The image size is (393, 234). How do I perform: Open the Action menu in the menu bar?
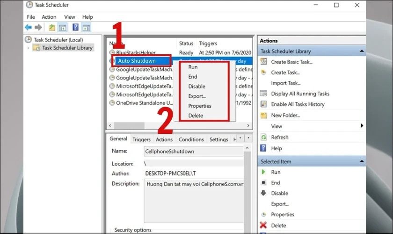pyautogui.click(x=49, y=17)
